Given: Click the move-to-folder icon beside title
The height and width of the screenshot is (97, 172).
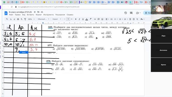Looking at the screenshot, I should coord(38,12).
